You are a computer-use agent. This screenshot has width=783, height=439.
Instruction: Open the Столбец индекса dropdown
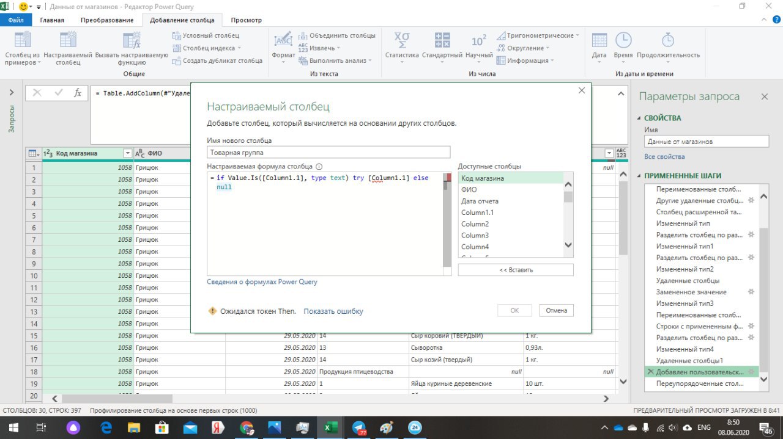[207, 48]
